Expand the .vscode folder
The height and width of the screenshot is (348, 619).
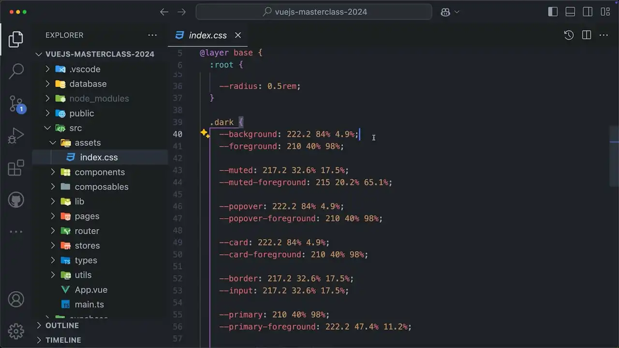tap(100, 69)
